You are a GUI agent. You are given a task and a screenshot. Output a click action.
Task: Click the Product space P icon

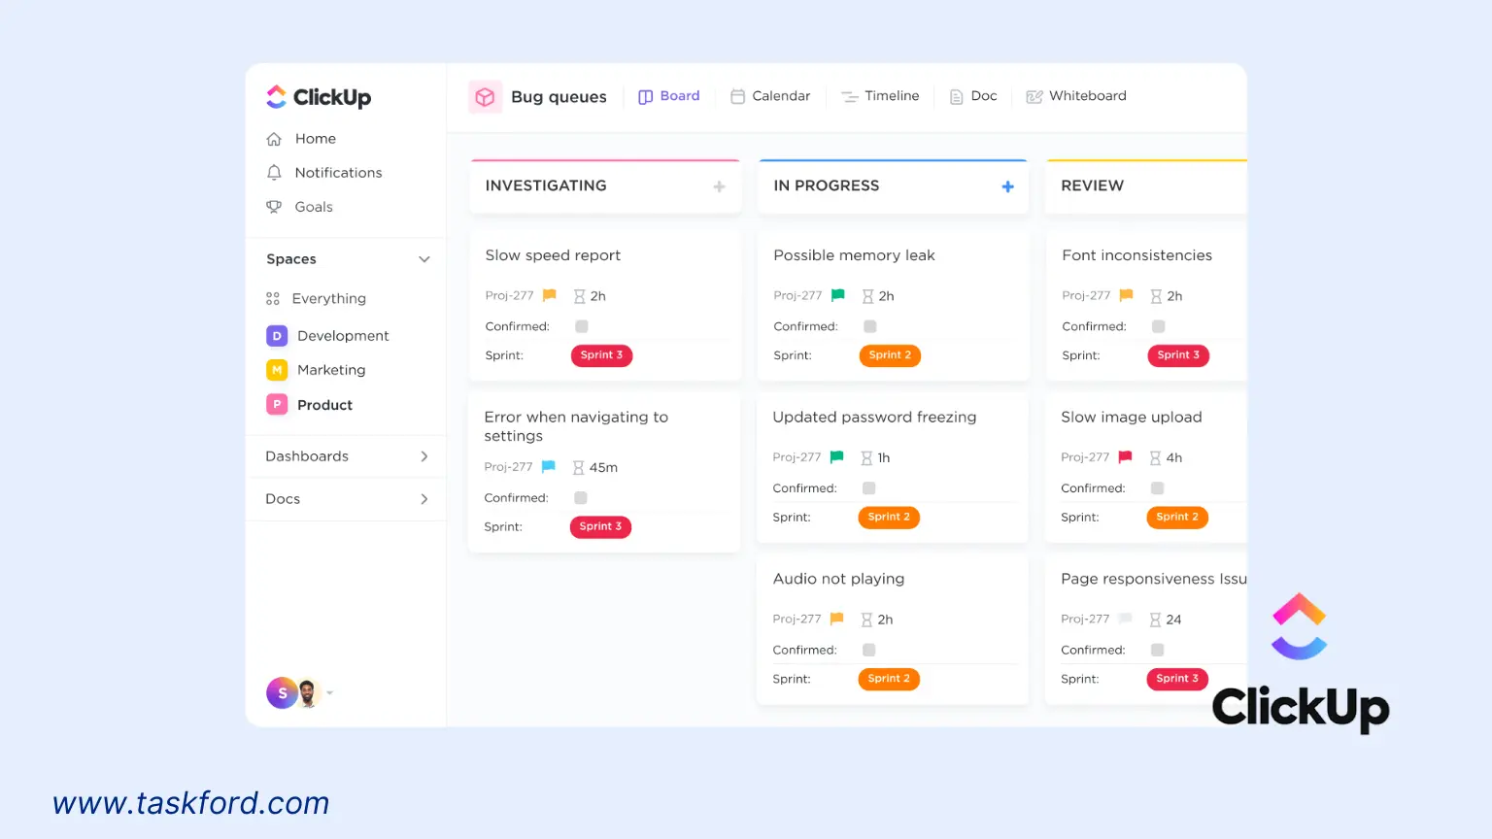(277, 404)
